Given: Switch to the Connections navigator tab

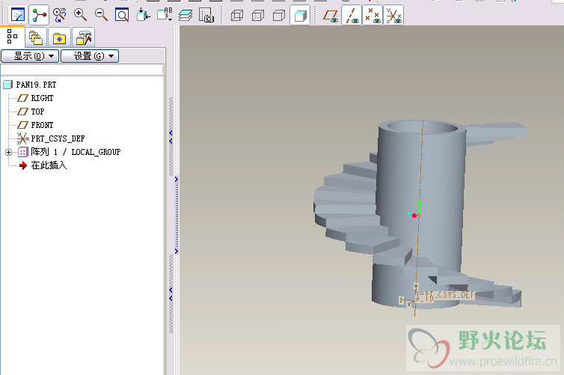Looking at the screenshot, I should (x=84, y=37).
